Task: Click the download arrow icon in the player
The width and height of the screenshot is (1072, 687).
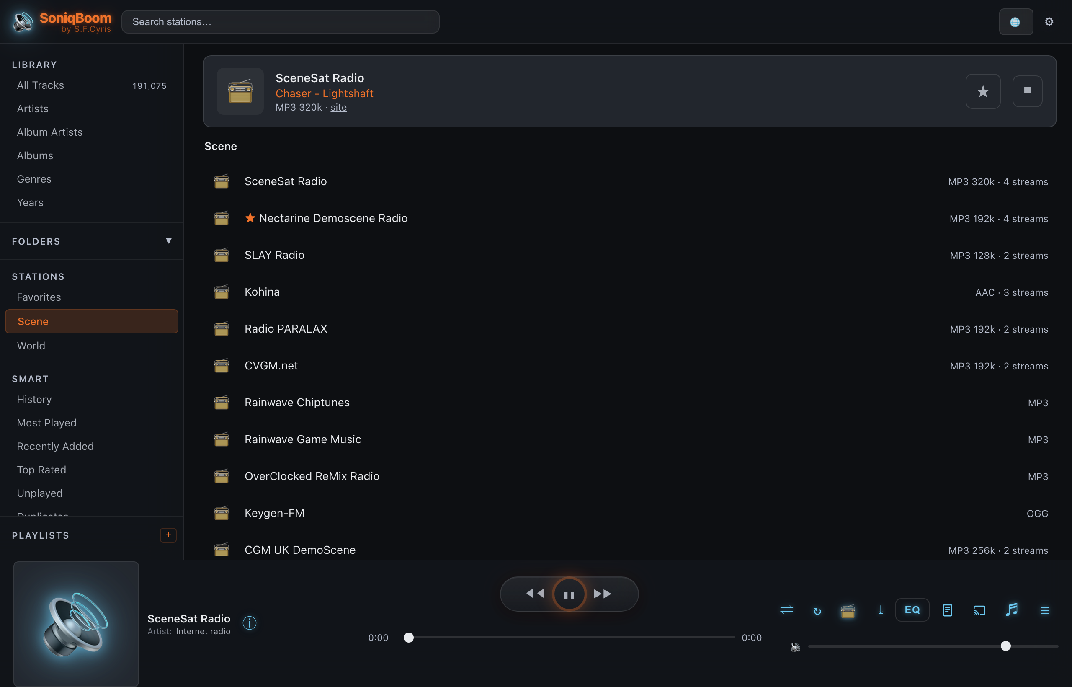Action: (x=880, y=610)
